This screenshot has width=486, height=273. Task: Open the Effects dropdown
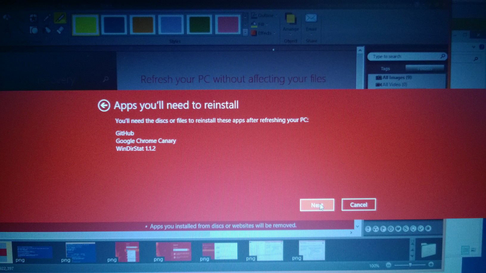pos(263,33)
